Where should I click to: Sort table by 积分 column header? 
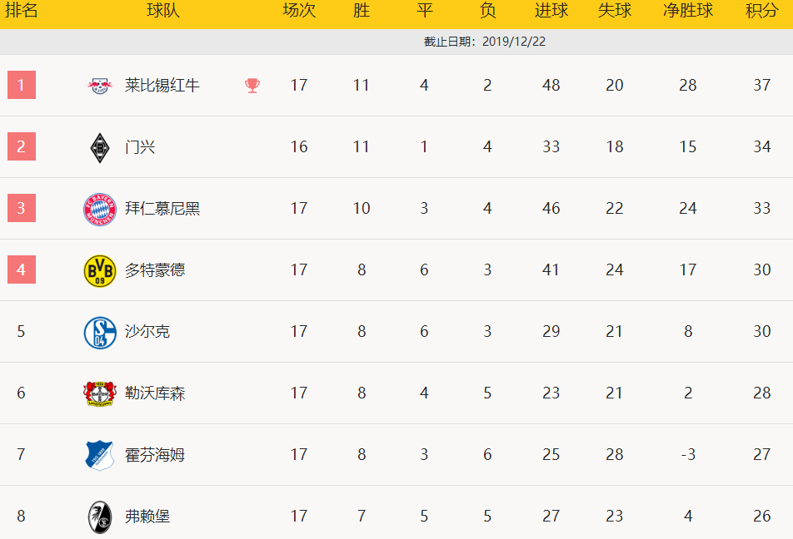tap(761, 10)
